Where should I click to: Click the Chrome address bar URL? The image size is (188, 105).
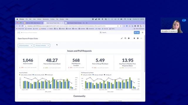(66, 26)
